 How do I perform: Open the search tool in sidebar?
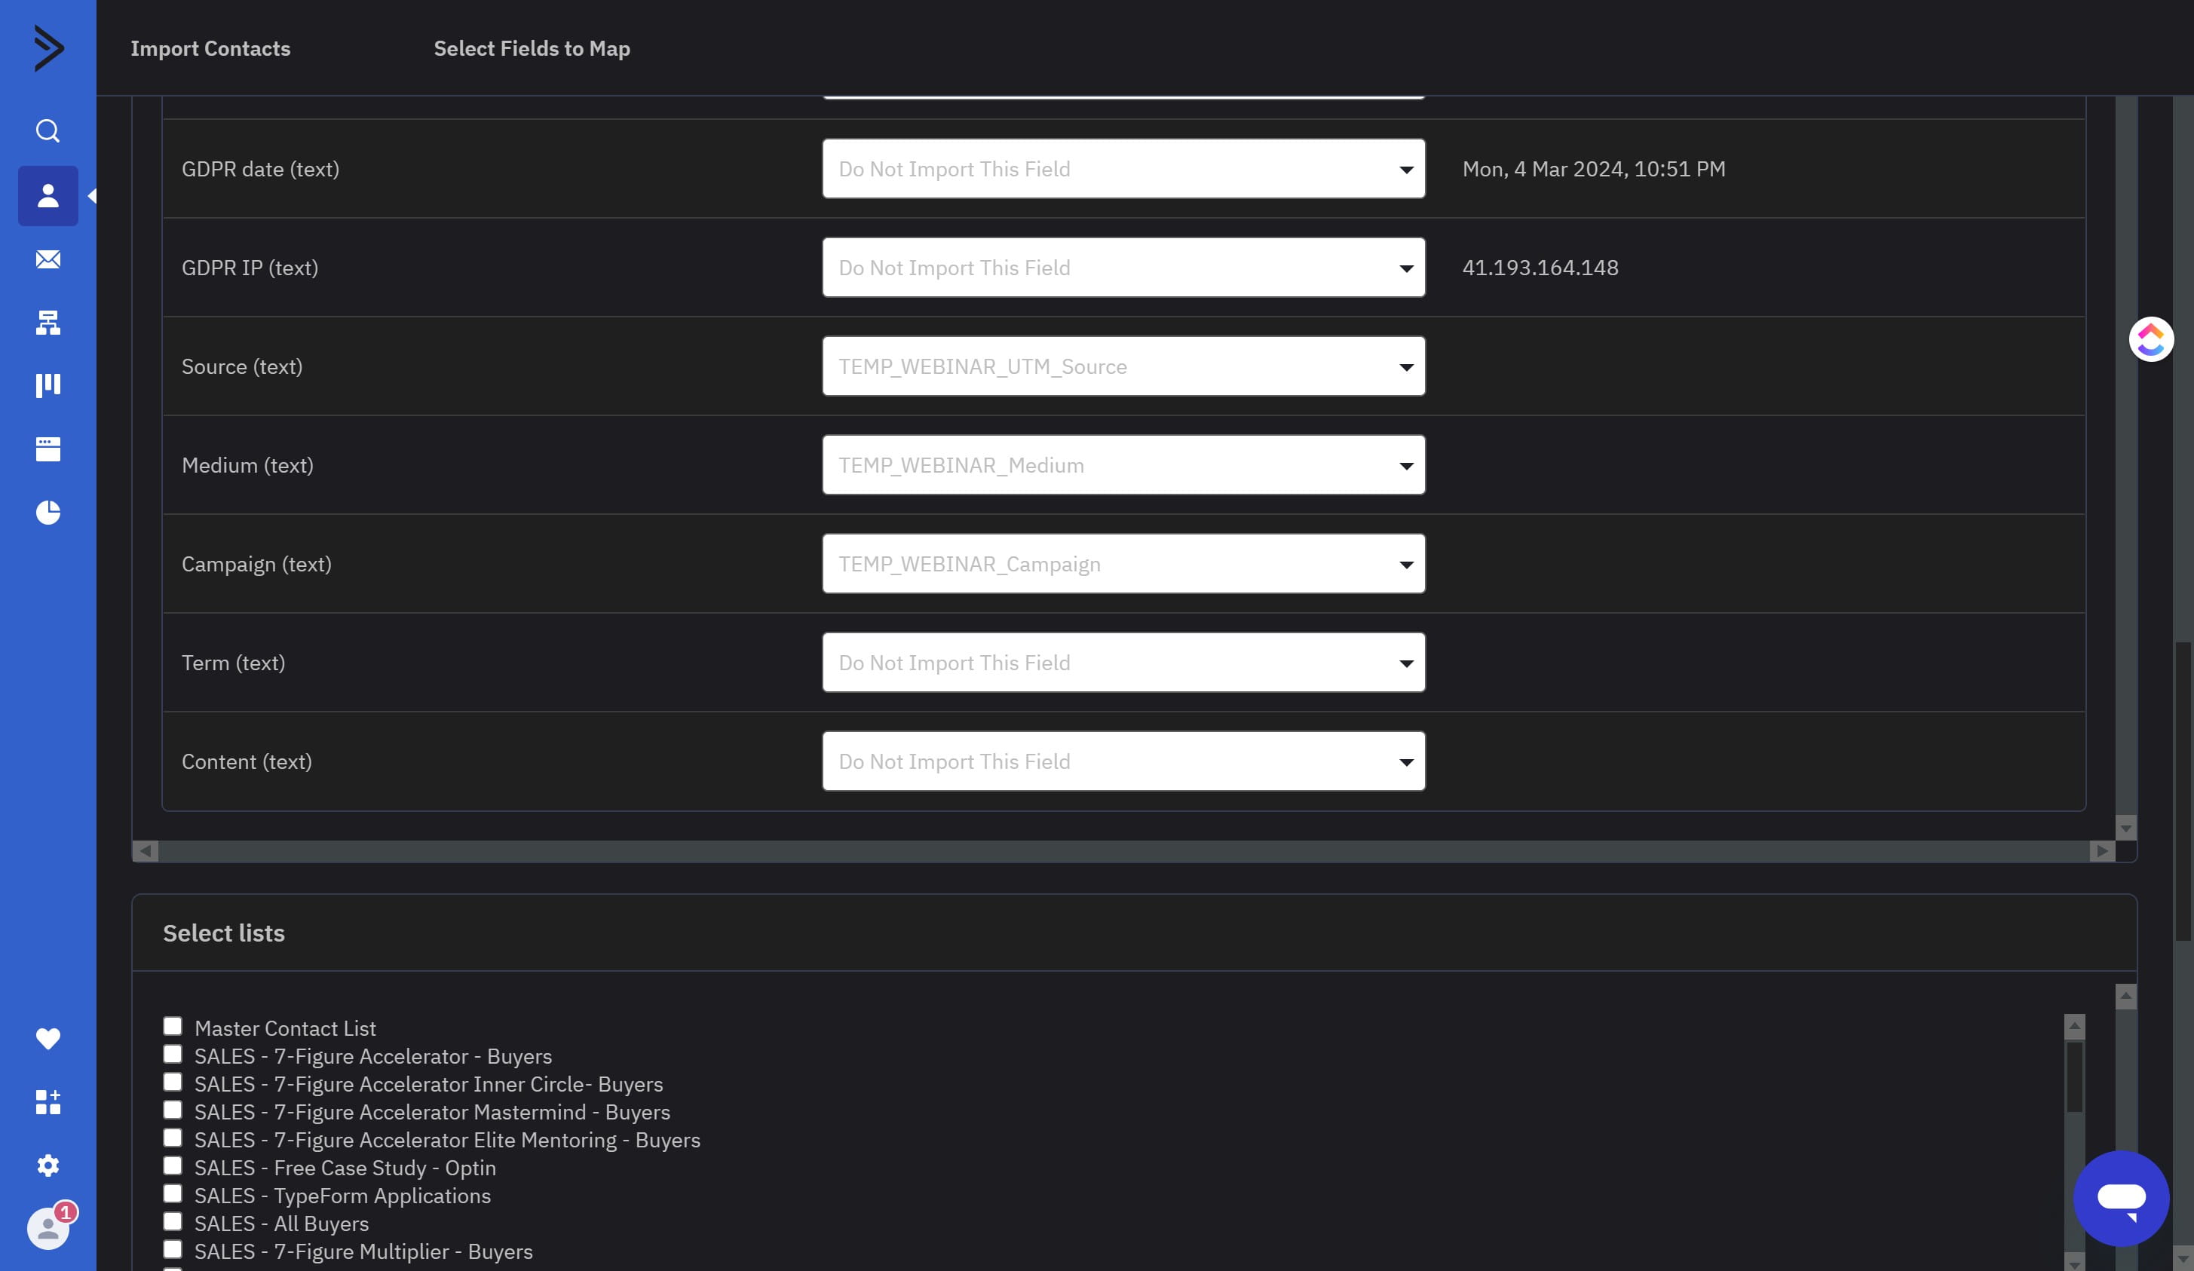tap(48, 130)
